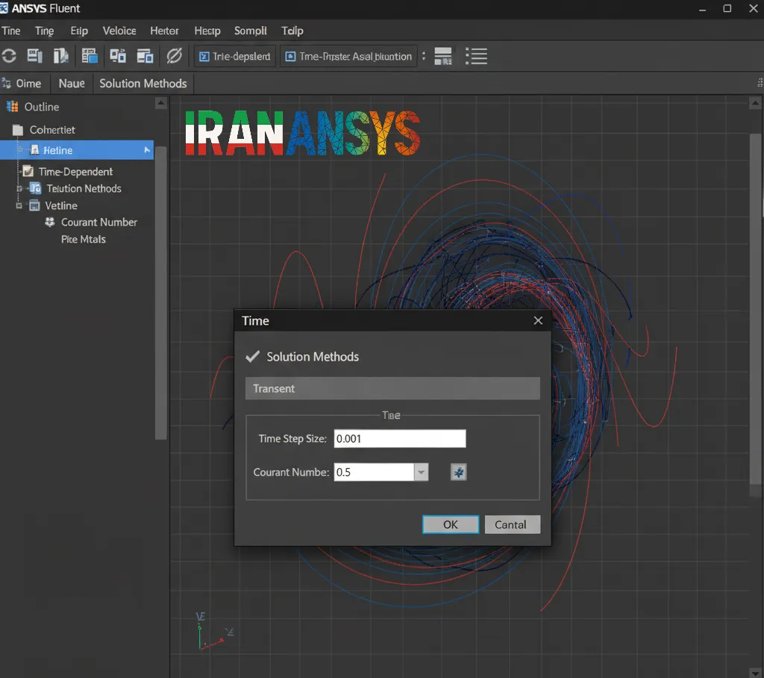Open the Courant Numbe dropdown arrow
The image size is (764, 678).
click(422, 472)
